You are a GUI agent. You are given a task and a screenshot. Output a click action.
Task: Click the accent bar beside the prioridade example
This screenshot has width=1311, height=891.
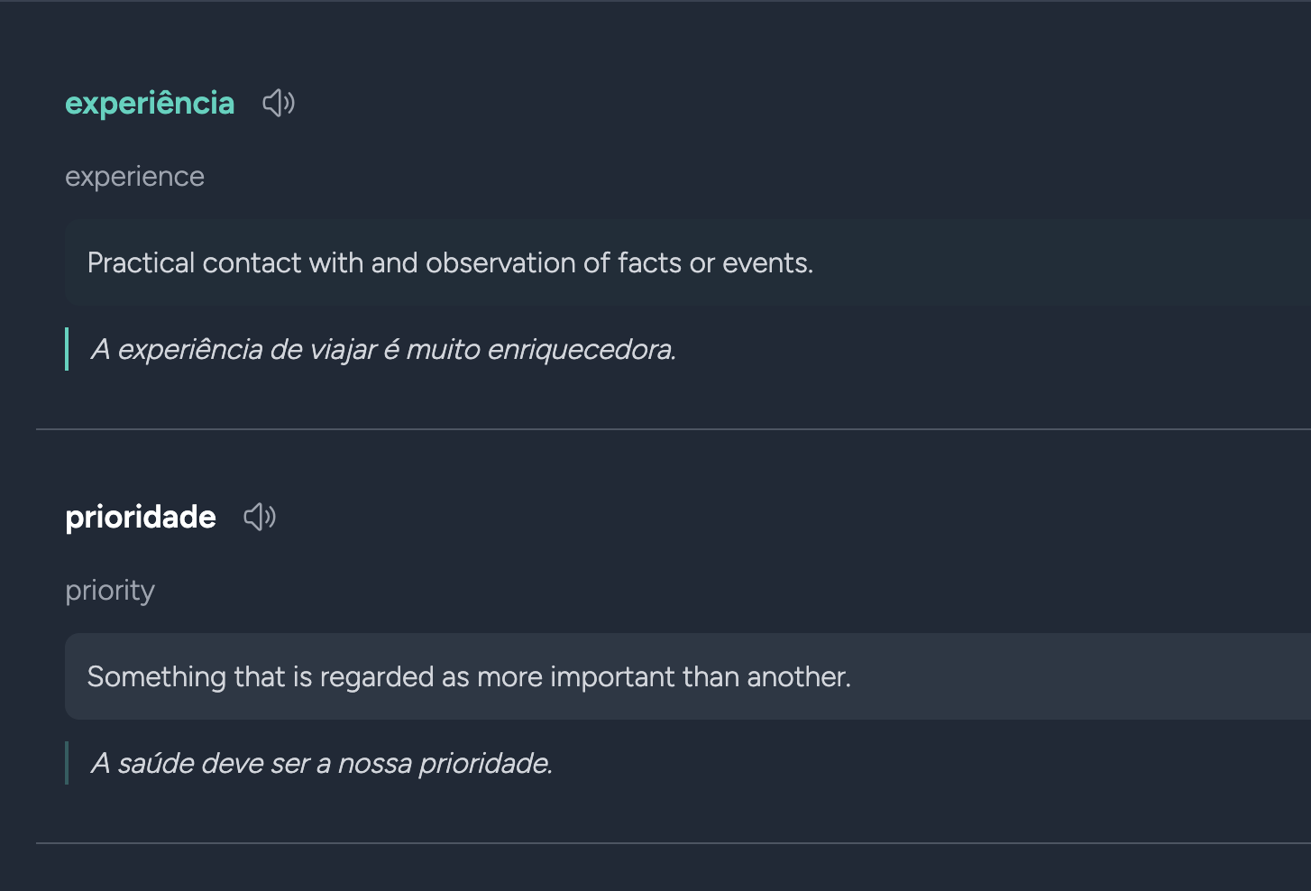point(68,763)
